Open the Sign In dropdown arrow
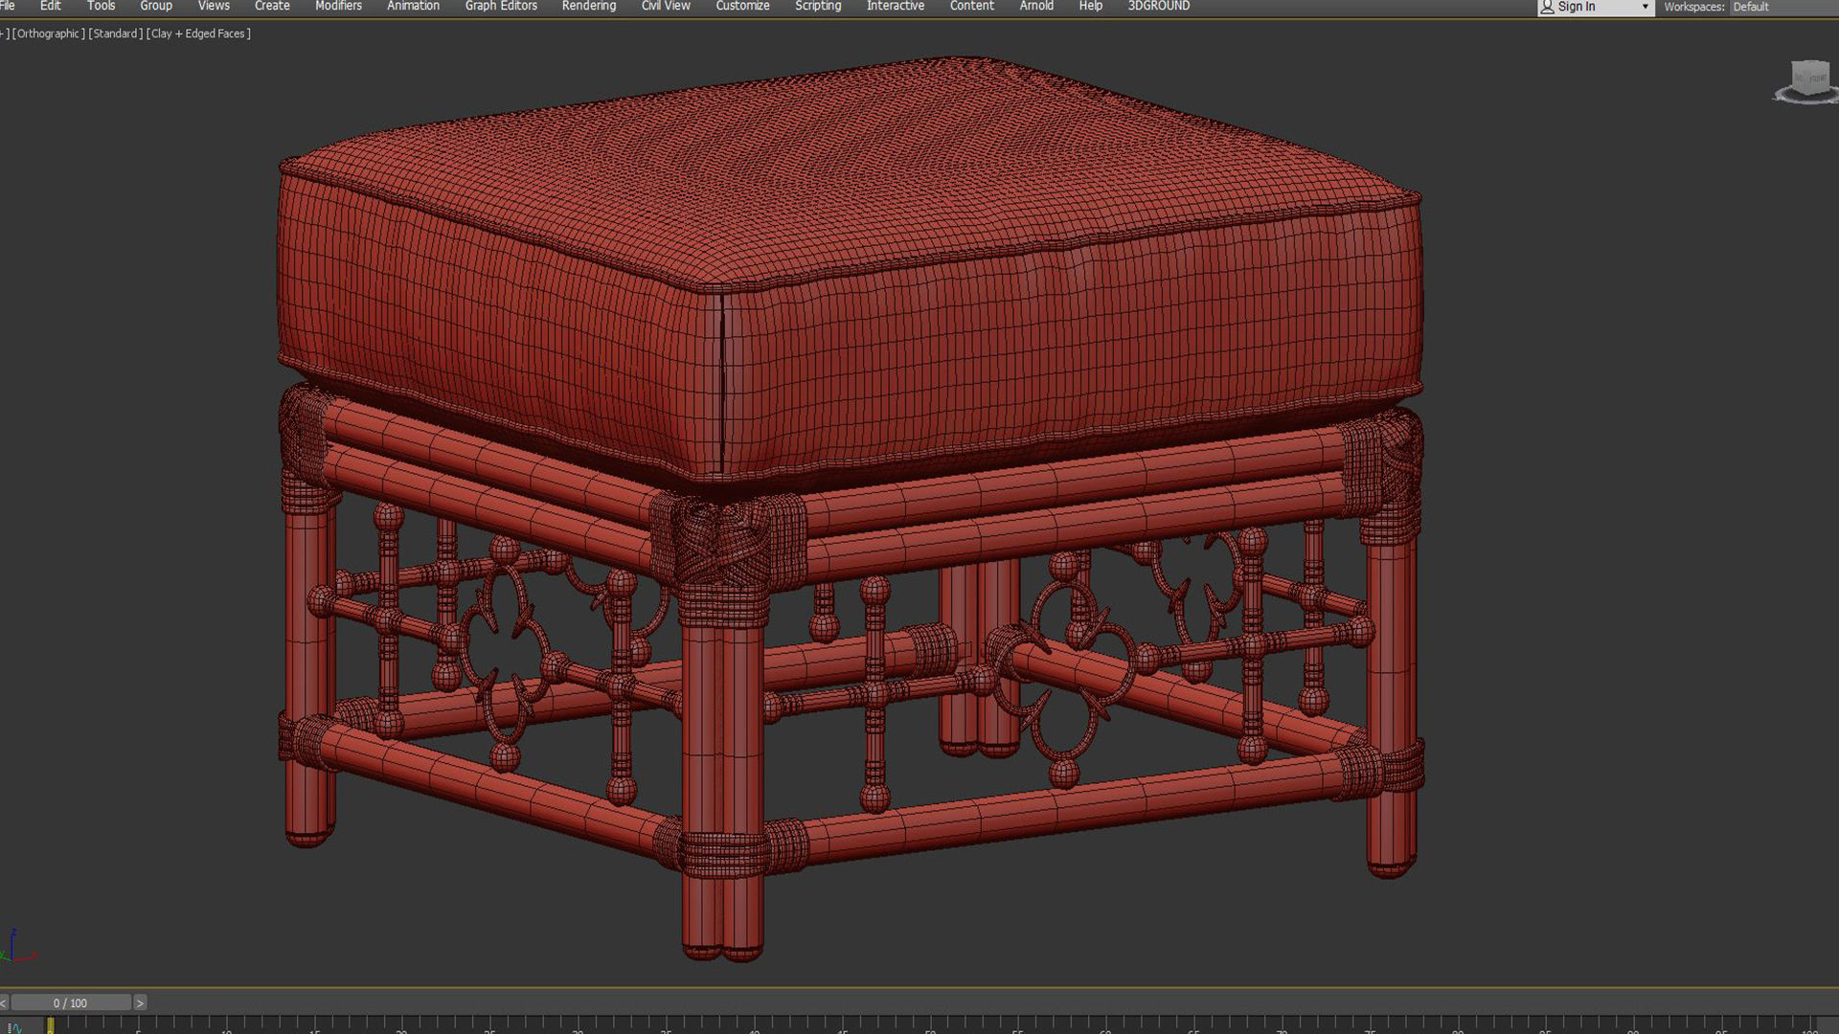1839x1034 pixels. click(x=1645, y=8)
